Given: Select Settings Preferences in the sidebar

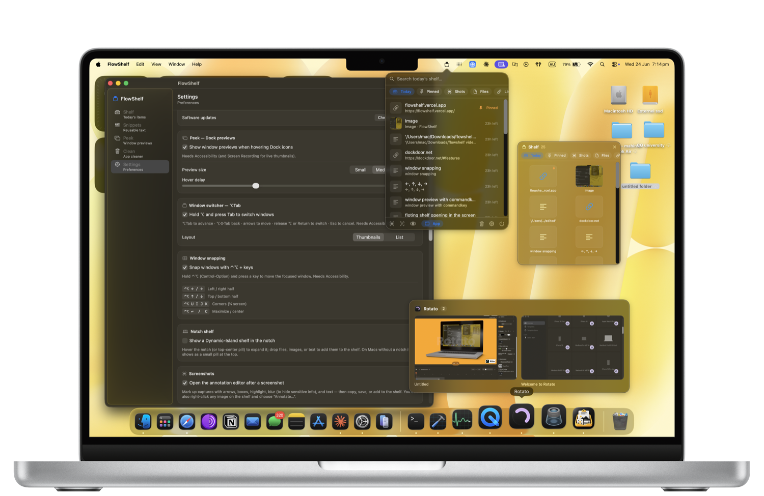Looking at the screenshot, I should coord(140,167).
